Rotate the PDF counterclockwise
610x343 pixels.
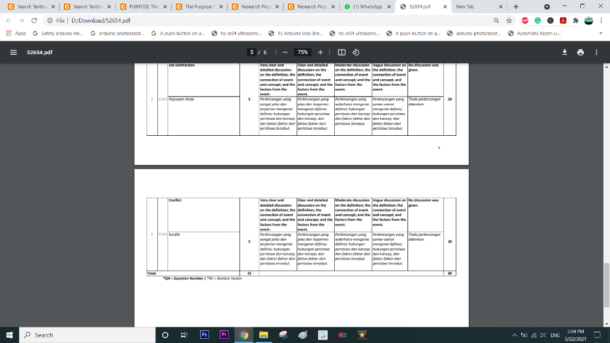point(356,52)
